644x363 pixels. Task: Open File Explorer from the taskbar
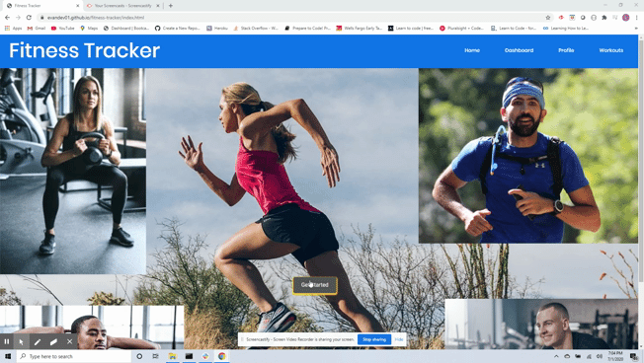(172, 356)
